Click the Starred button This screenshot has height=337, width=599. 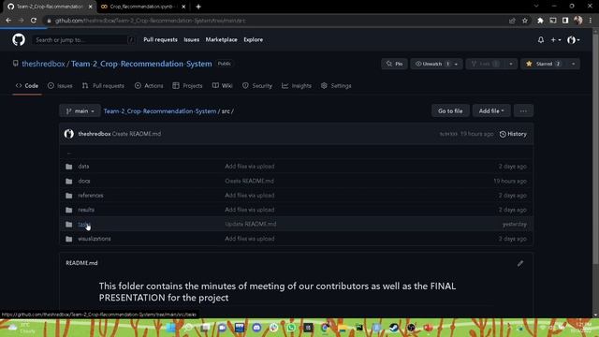click(543, 64)
